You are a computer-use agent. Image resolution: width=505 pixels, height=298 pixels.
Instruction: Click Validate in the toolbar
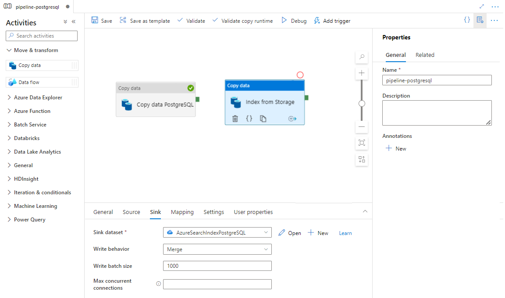[x=191, y=21]
